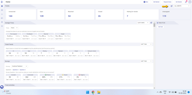Open the contacts icon in the sidebar
Viewport: 192px width, 95px height.
pos(2,14)
